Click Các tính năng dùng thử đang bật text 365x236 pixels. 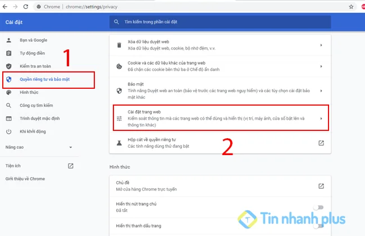point(158,146)
